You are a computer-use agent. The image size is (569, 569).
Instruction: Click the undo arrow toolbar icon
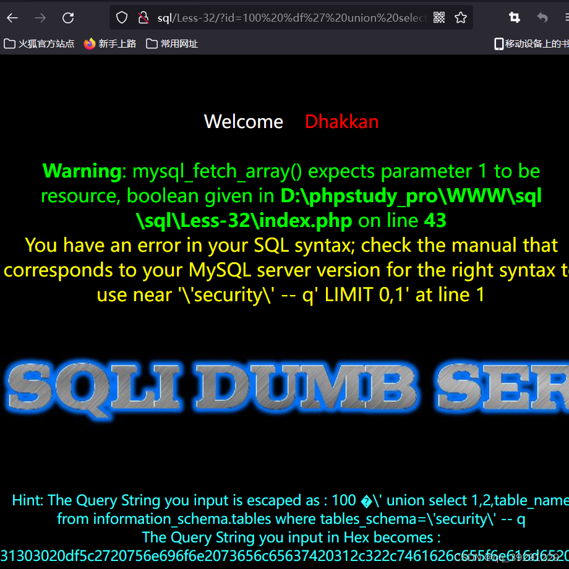pyautogui.click(x=542, y=17)
